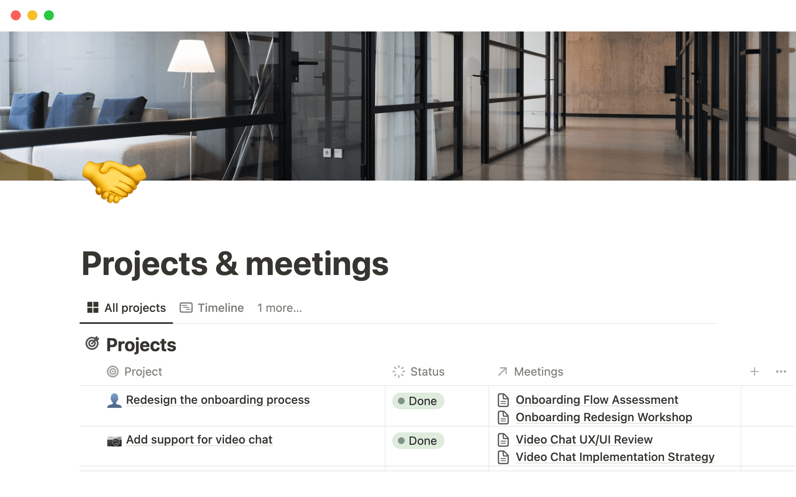Open the Onboarding Redesign Workshop page
Screen dimensions: 796x497
coord(604,417)
